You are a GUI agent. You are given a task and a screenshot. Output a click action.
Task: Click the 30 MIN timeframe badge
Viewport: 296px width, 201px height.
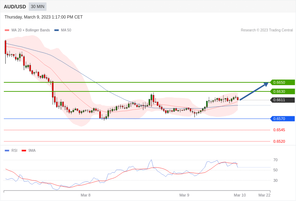[x=38, y=7]
